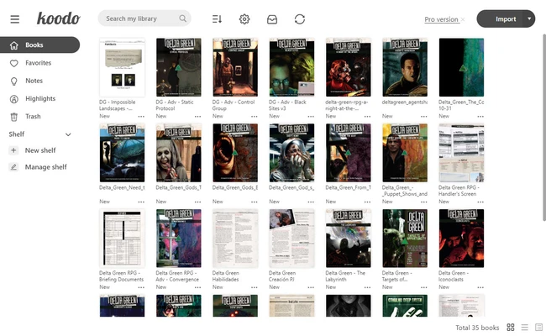Focus the Search my library field

point(144,18)
